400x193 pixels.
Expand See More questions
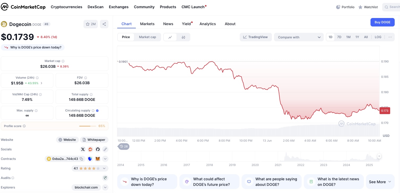[380, 182]
